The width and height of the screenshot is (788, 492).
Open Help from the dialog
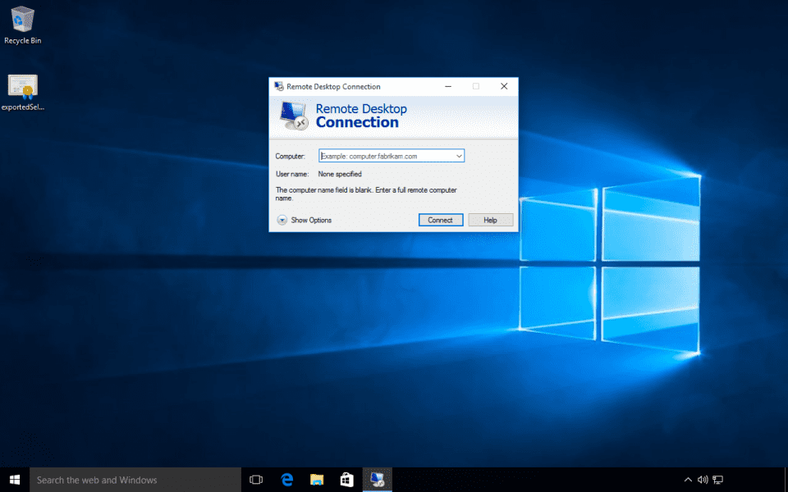click(490, 219)
